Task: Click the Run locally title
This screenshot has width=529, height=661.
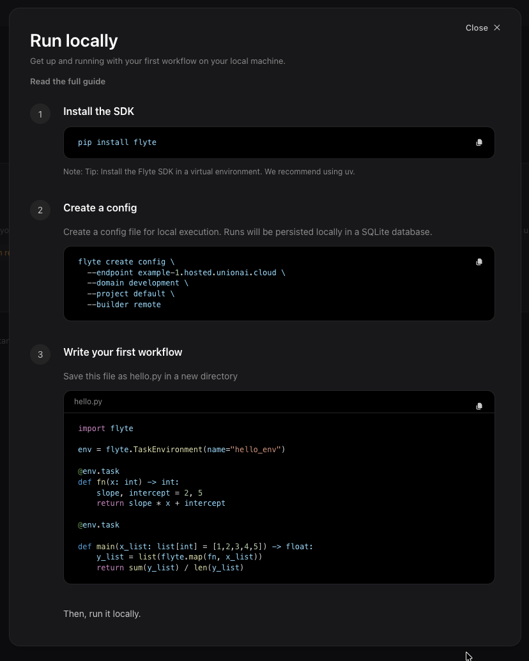Action: (74, 41)
